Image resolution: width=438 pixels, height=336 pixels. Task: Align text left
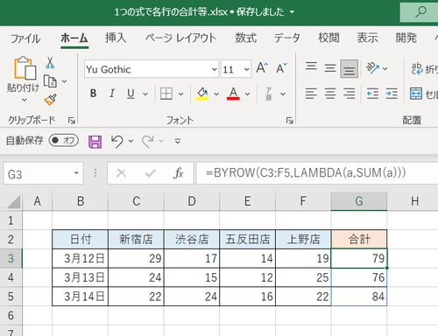[311, 94]
